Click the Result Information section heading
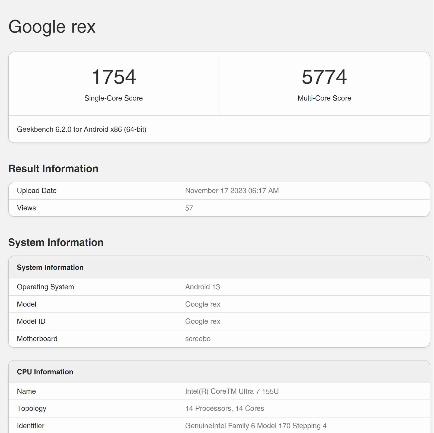This screenshot has height=433, width=434. 53,169
